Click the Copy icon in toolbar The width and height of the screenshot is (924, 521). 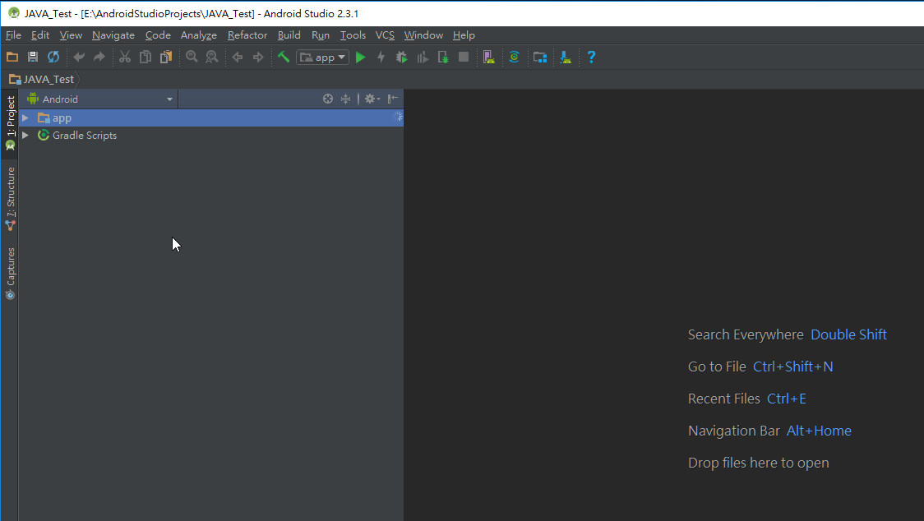tap(145, 58)
